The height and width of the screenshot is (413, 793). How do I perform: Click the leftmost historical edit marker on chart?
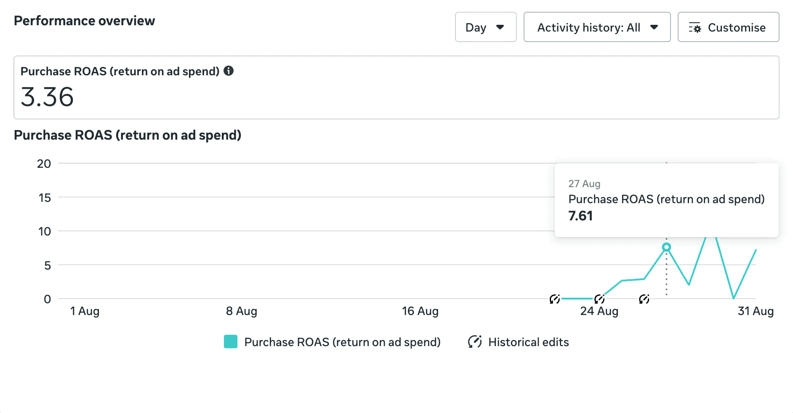click(x=555, y=299)
